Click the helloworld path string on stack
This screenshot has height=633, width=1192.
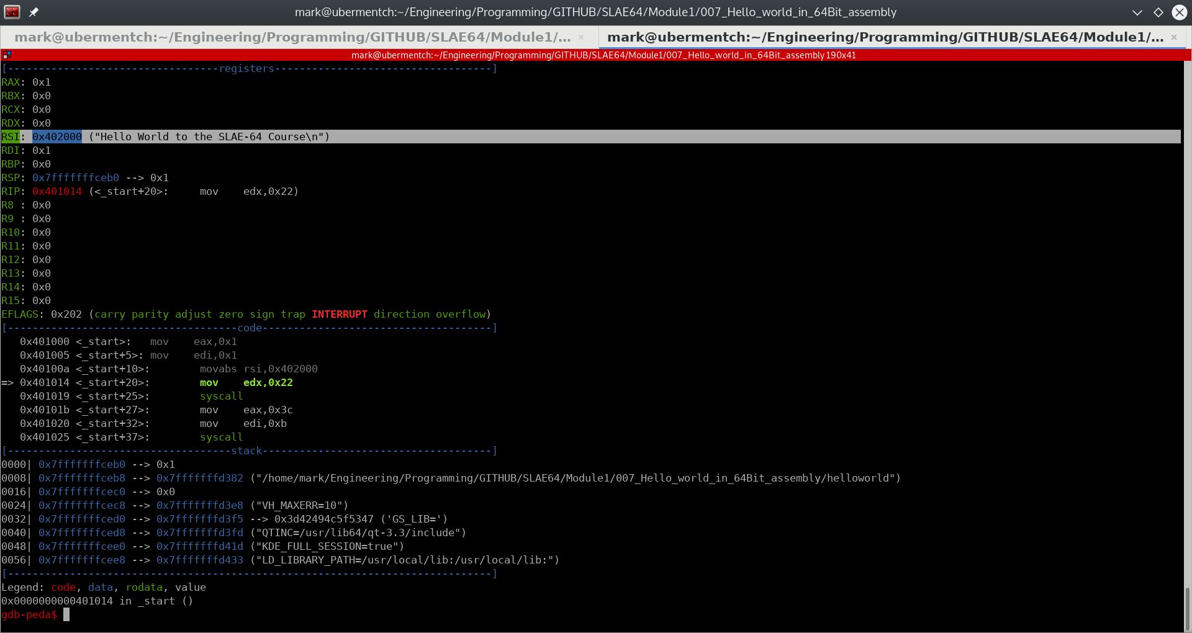point(576,478)
